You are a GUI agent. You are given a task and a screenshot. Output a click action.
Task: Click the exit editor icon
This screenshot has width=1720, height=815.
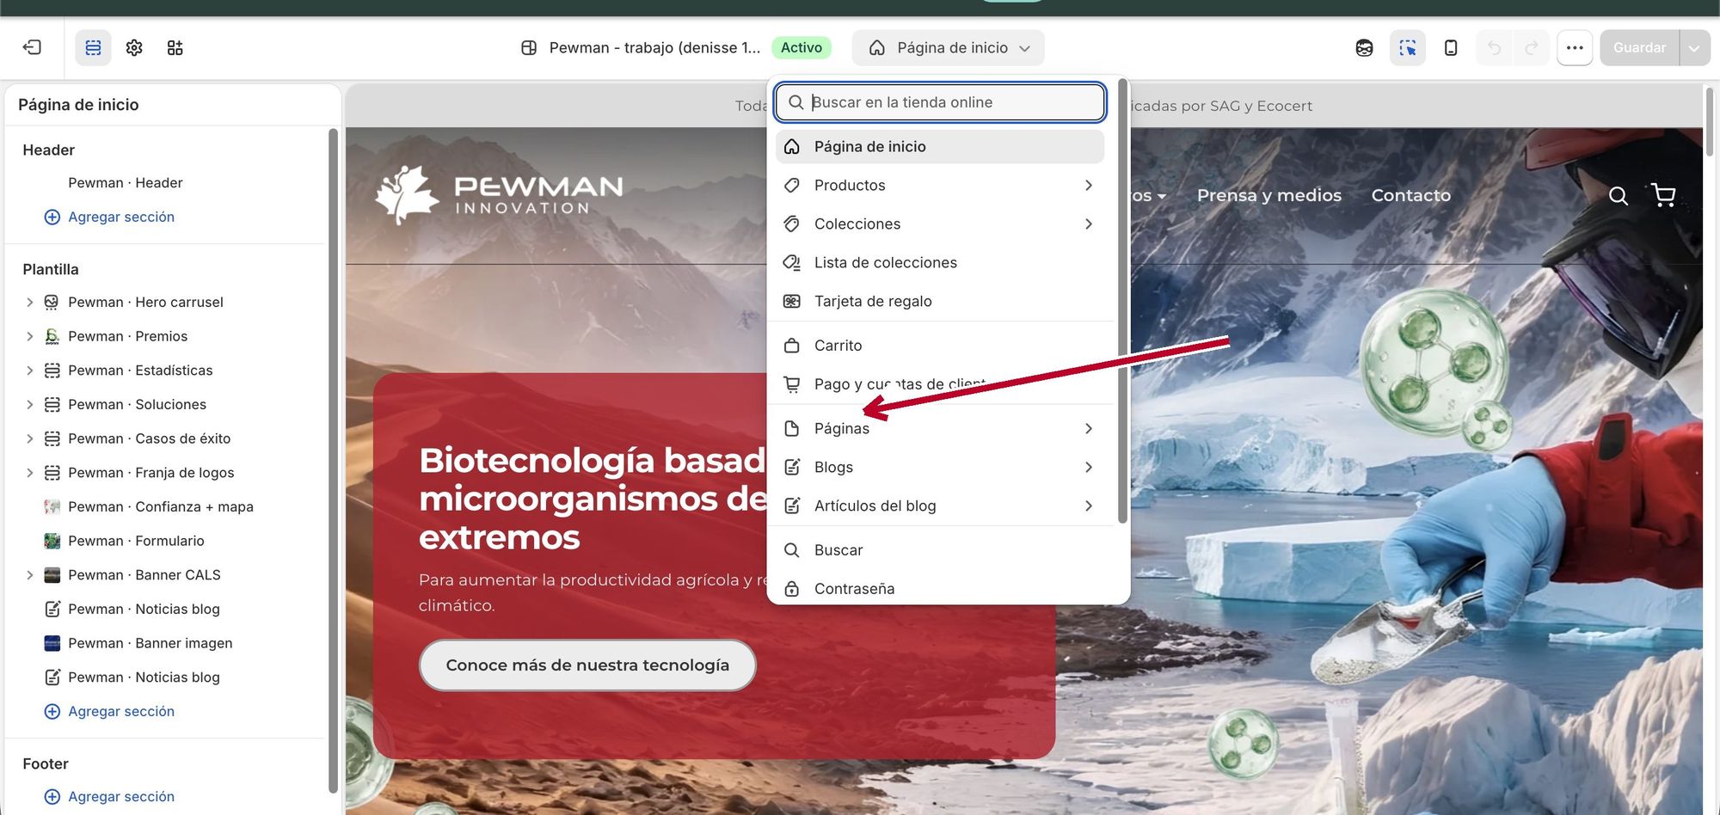[32, 47]
